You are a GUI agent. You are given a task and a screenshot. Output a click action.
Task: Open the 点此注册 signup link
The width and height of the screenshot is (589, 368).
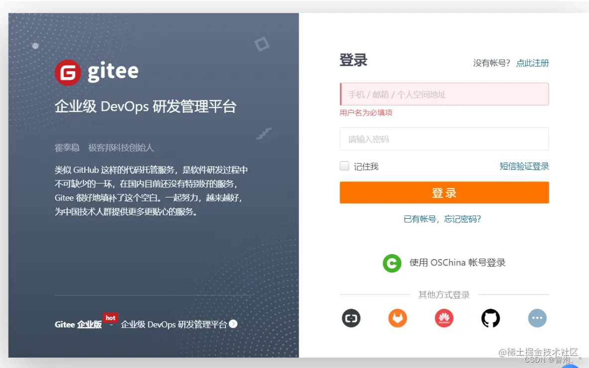[532, 63]
